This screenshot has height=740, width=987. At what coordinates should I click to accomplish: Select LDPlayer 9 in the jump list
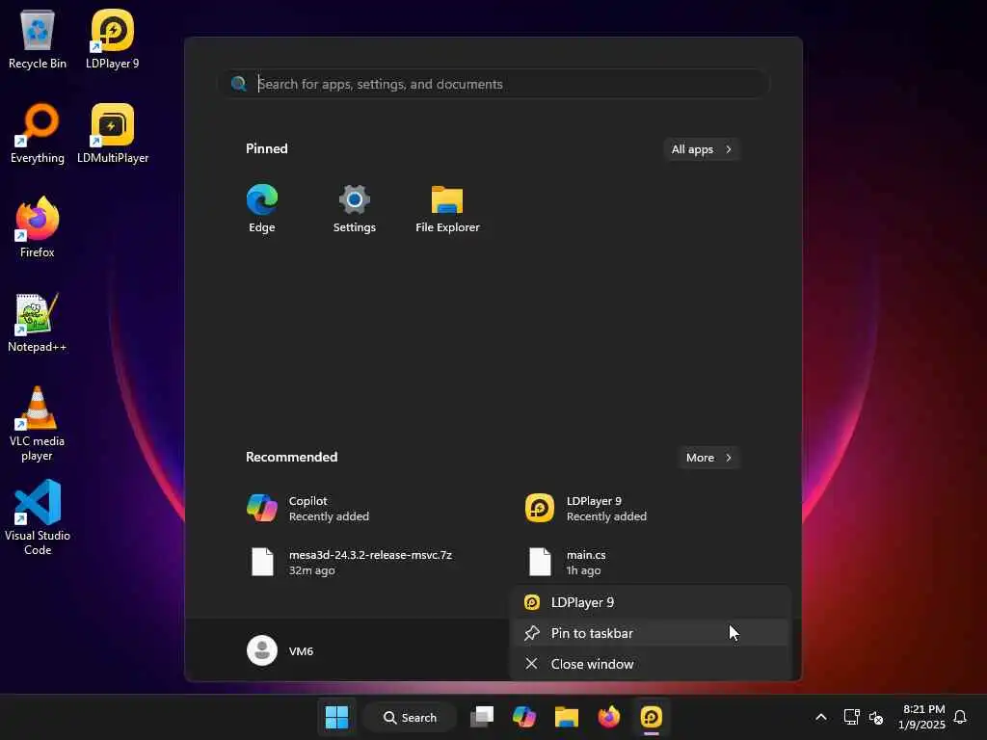point(650,602)
